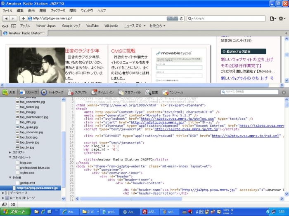Open the Audits inspector tab
Image resolution: width=289 pixels, height=216 pixels.
pyautogui.click(x=152, y=92)
